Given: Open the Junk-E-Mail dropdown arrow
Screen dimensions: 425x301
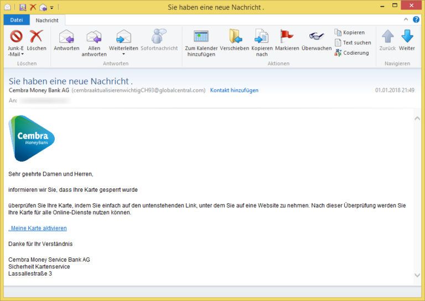Looking at the screenshot, I should pyautogui.click(x=23, y=54).
